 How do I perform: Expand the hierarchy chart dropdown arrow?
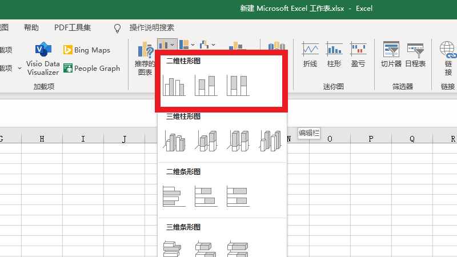193,45
